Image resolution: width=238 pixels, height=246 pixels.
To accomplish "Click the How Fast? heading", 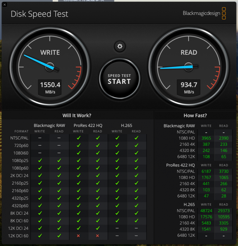I will coord(195,115).
